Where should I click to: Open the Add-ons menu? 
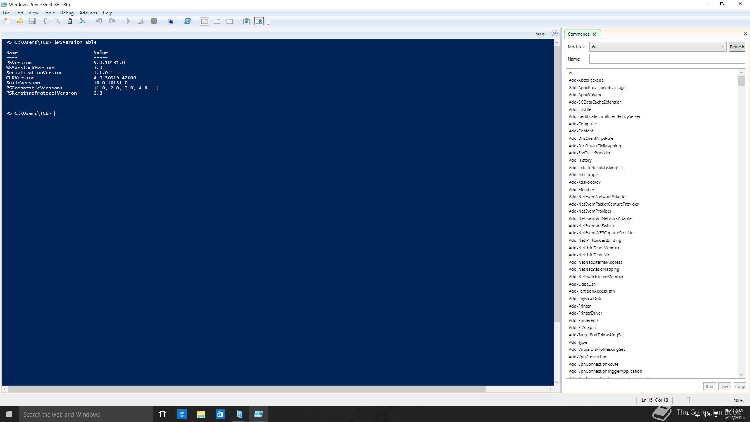point(88,13)
